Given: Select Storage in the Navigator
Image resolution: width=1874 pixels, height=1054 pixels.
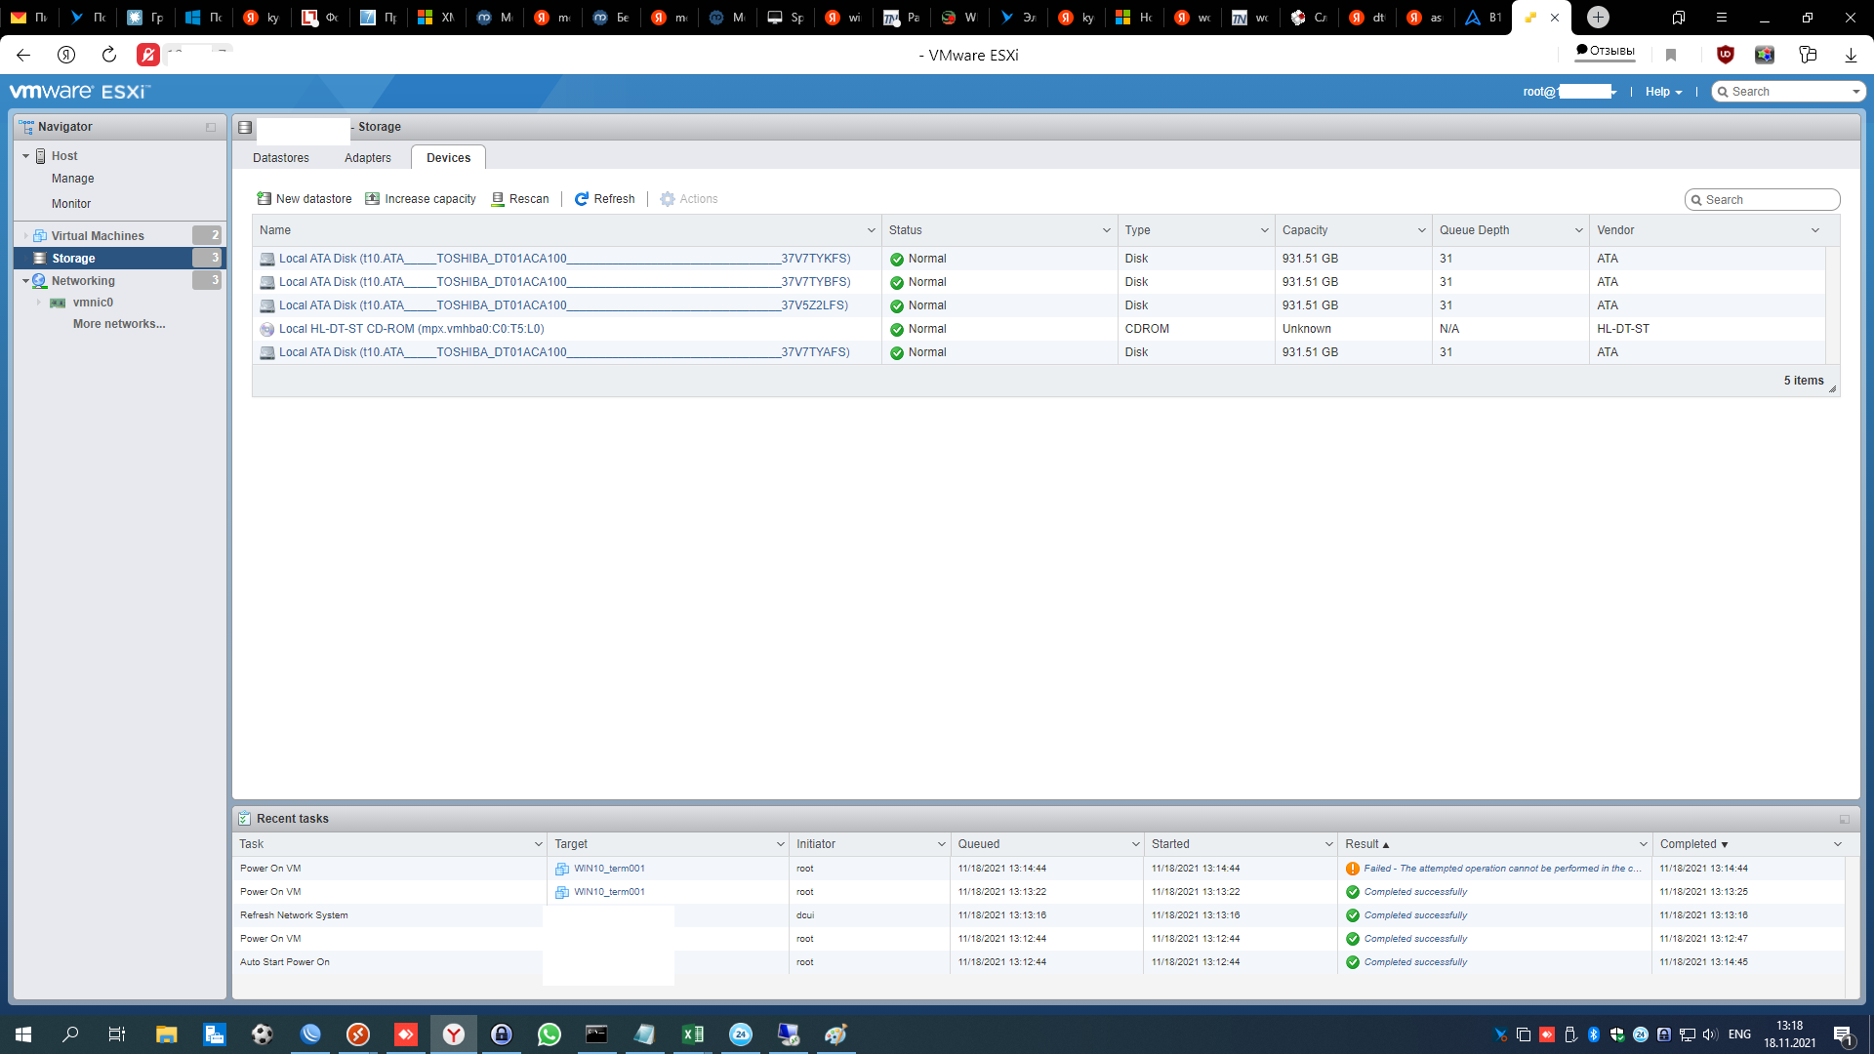Looking at the screenshot, I should pyautogui.click(x=120, y=259).
